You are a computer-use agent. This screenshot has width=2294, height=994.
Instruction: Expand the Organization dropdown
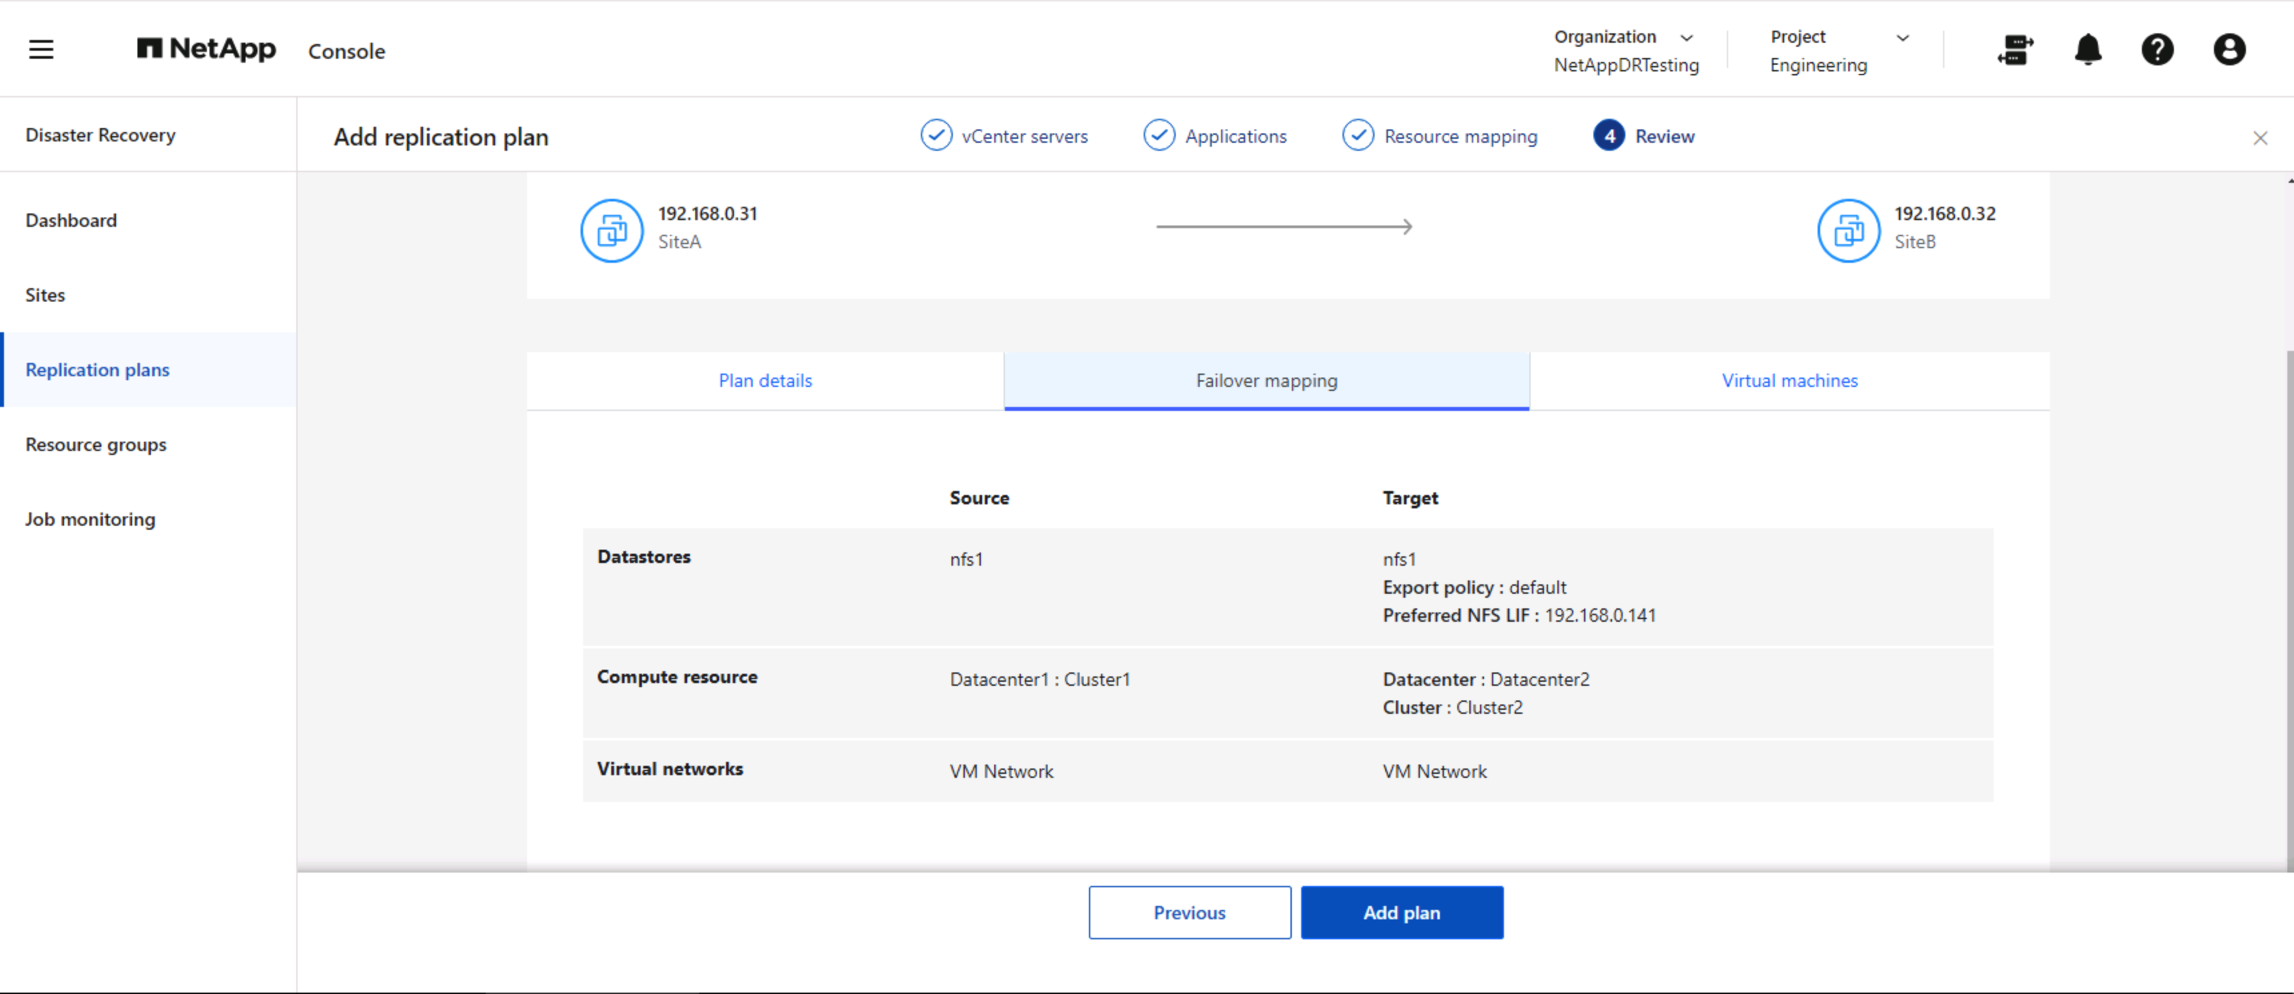pyautogui.click(x=1687, y=37)
